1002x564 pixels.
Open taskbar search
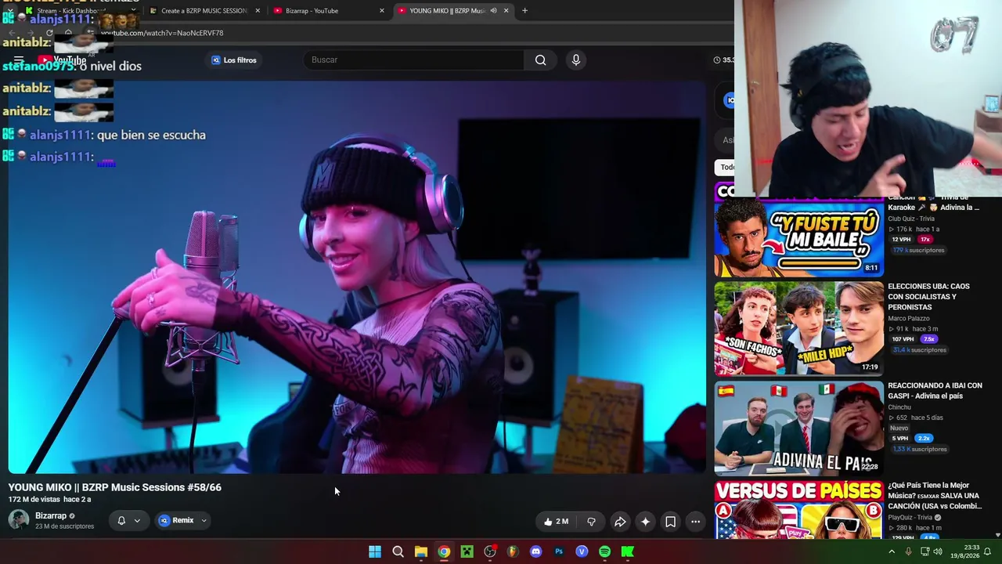click(x=398, y=552)
